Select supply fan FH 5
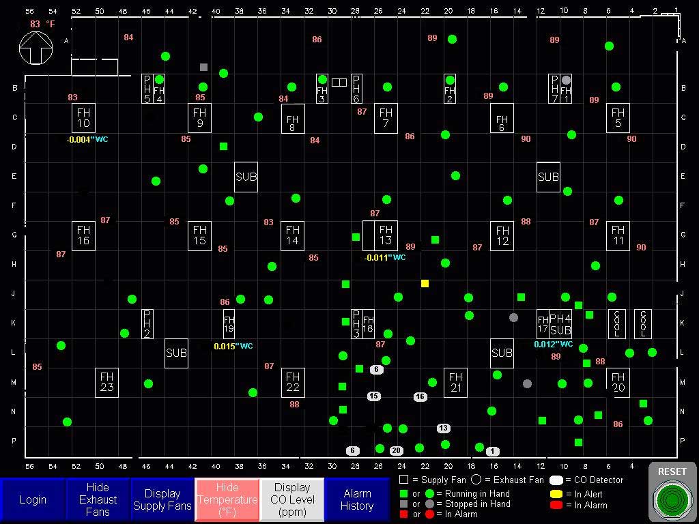The image size is (699, 524). coord(618,118)
